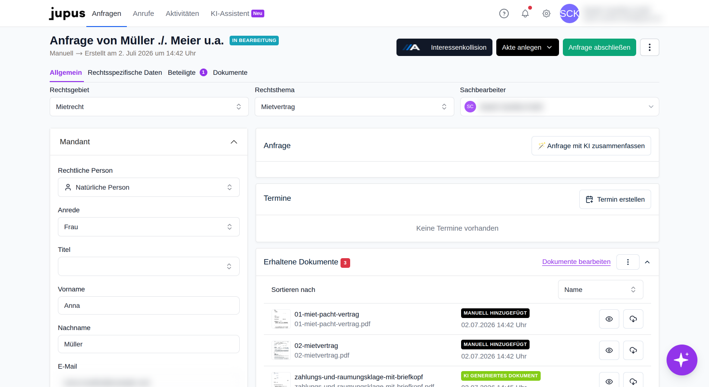Screen dimensions: 709x387
Task: Download the 02-mietvertrag document
Action: click(633, 350)
